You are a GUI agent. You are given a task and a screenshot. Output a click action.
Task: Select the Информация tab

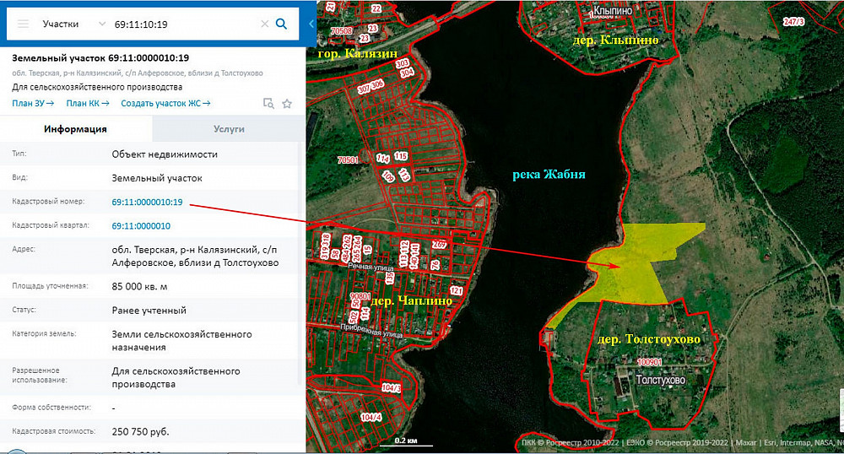(76, 129)
